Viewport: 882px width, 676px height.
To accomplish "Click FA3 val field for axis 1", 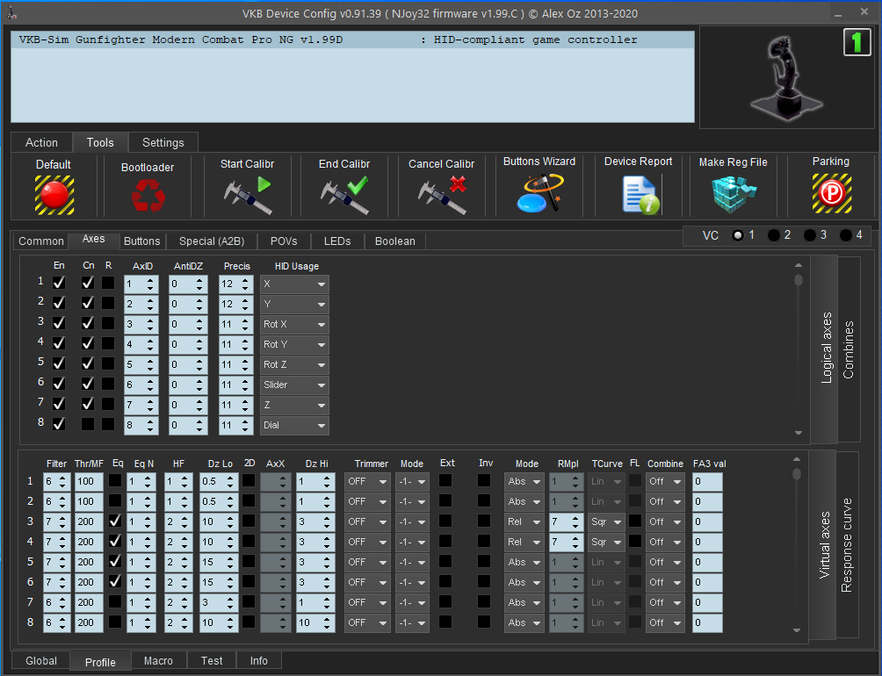I will tap(707, 482).
